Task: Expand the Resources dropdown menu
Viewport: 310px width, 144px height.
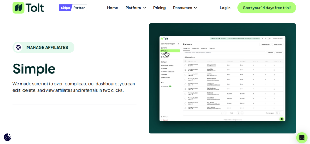Action: [185, 8]
